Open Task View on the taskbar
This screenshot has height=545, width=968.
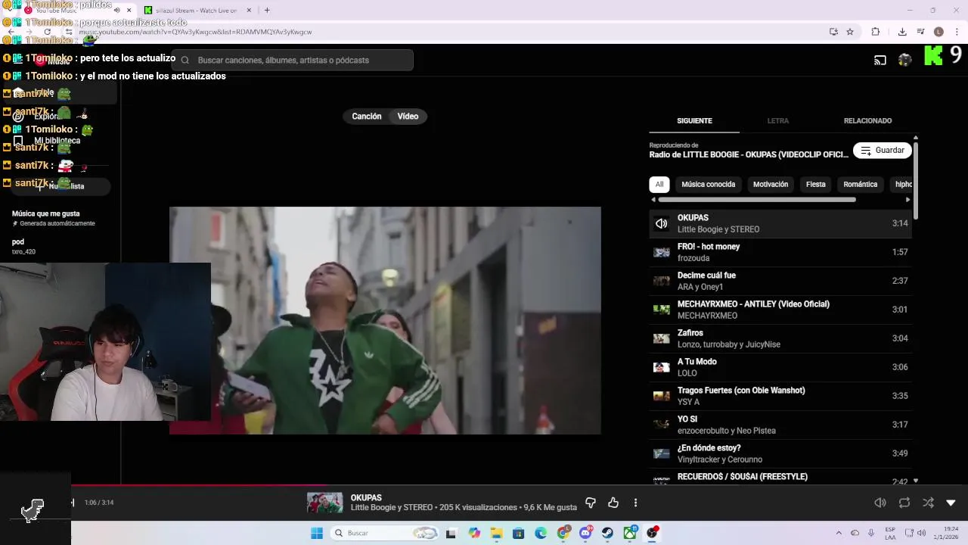click(451, 533)
